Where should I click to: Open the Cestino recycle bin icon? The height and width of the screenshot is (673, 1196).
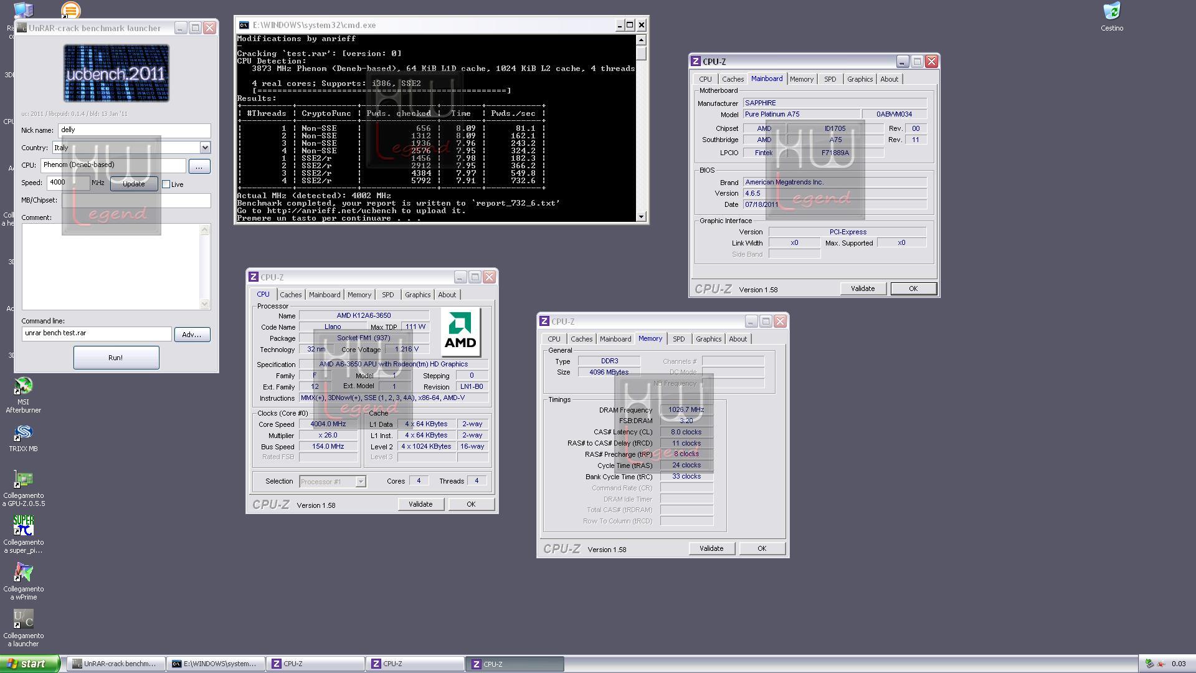click(x=1112, y=11)
